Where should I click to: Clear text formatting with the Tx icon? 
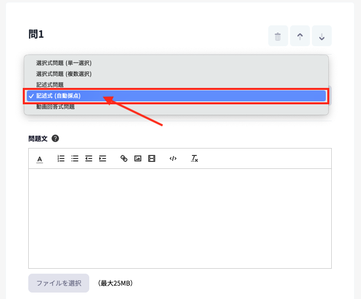coord(194,158)
